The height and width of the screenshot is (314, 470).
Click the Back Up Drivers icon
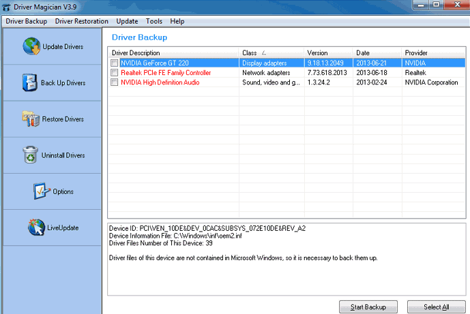[29, 82]
